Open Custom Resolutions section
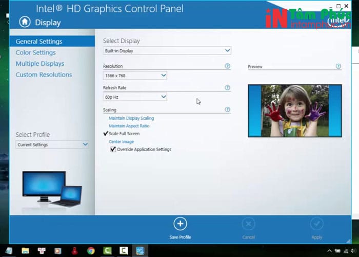The height and width of the screenshot is (257, 359). tap(44, 75)
